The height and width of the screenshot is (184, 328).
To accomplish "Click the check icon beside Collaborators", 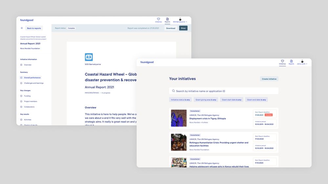I will click(21, 107).
